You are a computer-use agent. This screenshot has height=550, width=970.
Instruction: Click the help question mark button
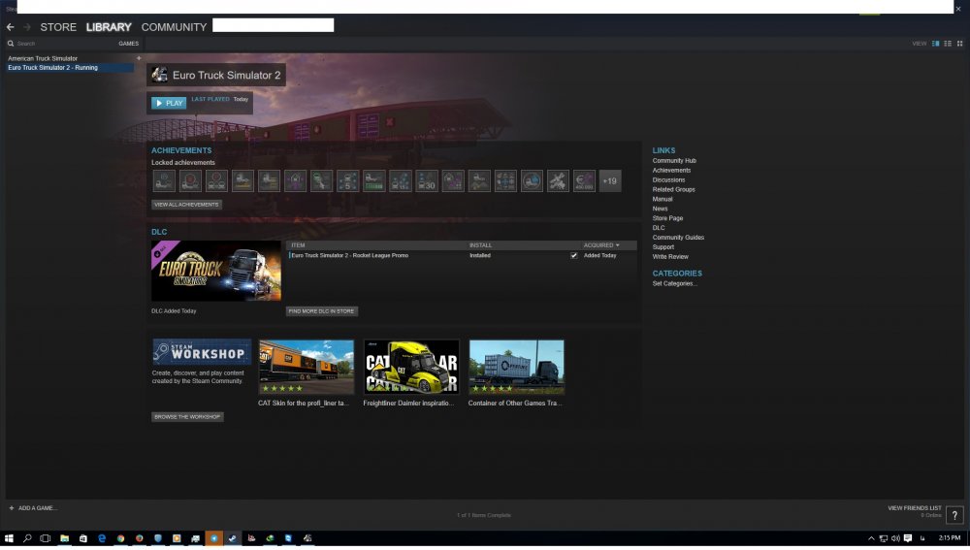point(954,515)
